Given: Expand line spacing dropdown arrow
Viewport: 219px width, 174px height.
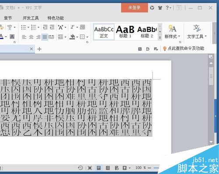Looking at the screenshot, I should [x=65, y=37].
